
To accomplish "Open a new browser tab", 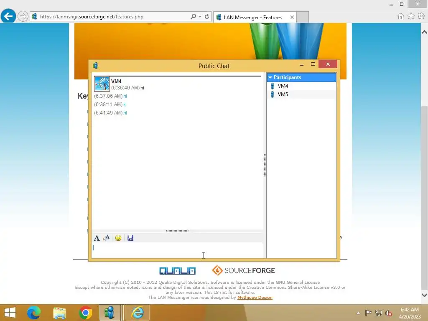I will click(x=303, y=17).
